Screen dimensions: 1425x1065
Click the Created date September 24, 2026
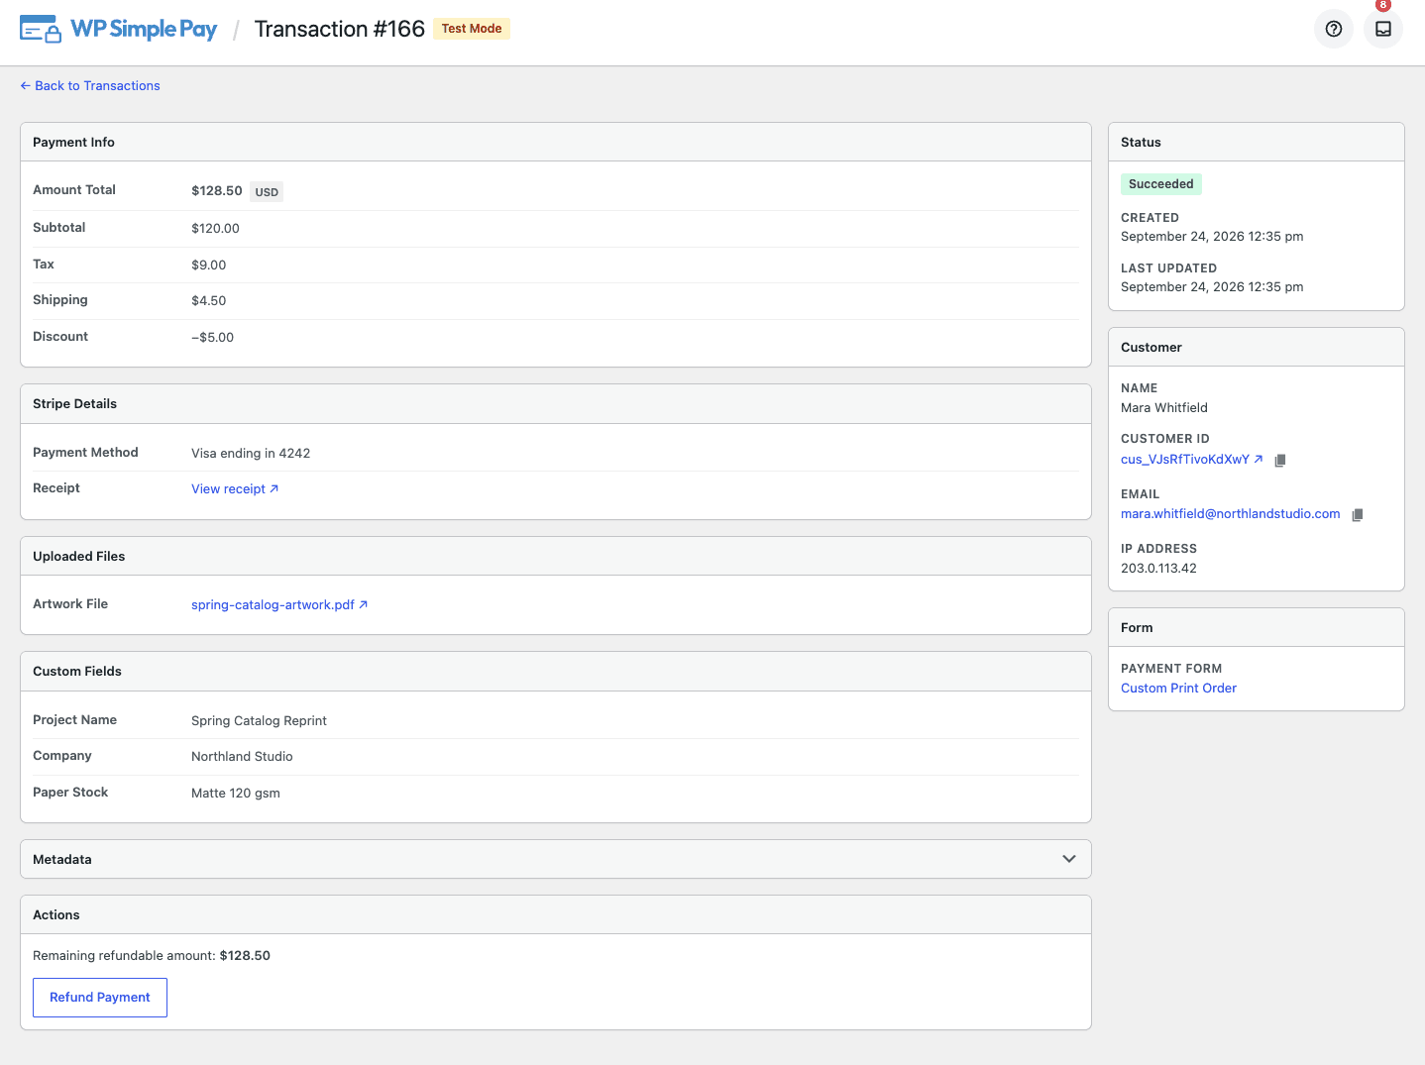click(x=1212, y=237)
